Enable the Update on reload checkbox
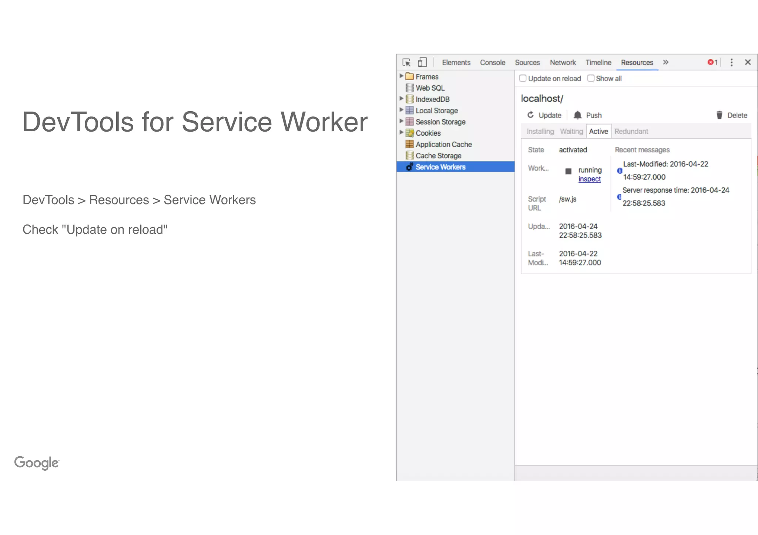Image resolution: width=758 pixels, height=535 pixels. pos(523,78)
